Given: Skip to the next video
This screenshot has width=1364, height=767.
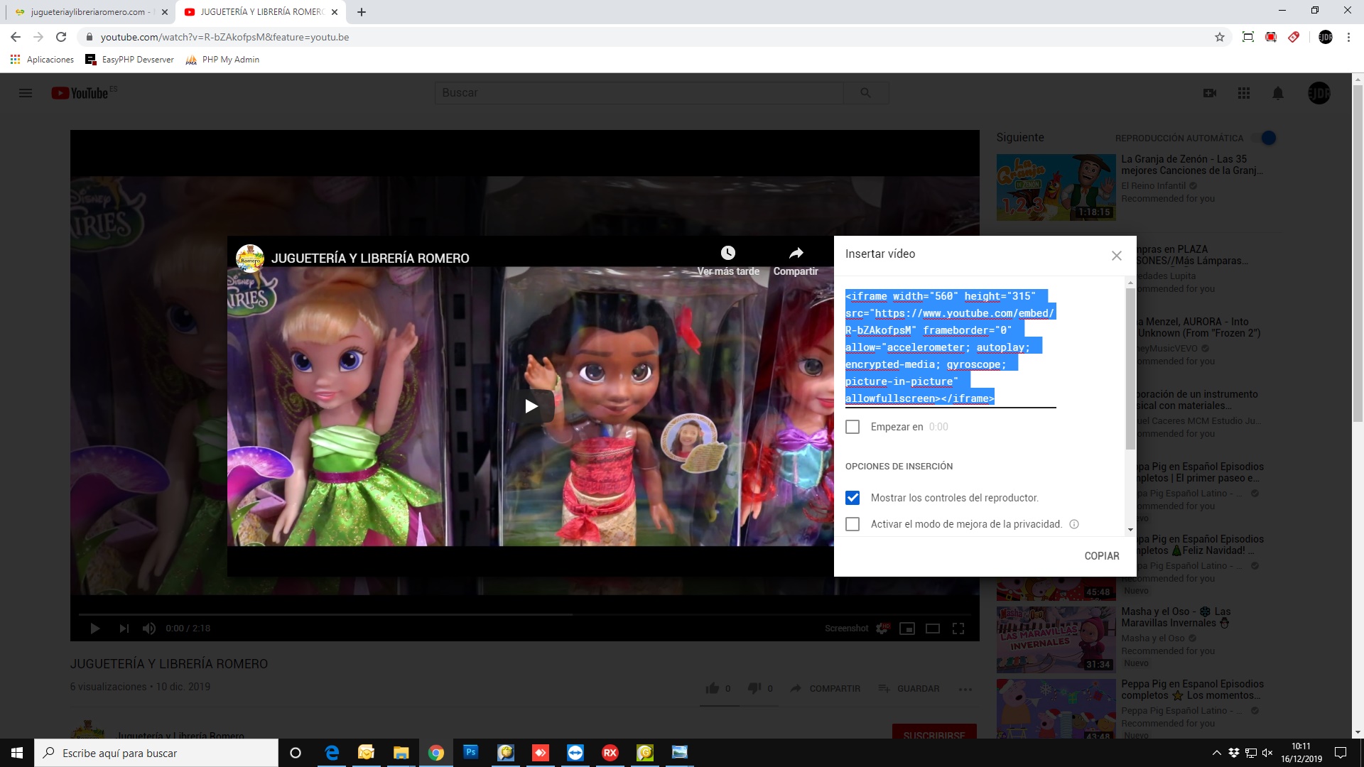Looking at the screenshot, I should [124, 629].
